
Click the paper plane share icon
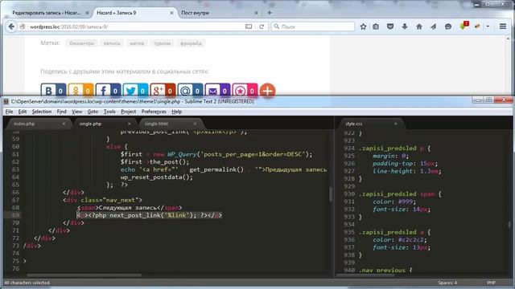pyautogui.click(x=434, y=26)
